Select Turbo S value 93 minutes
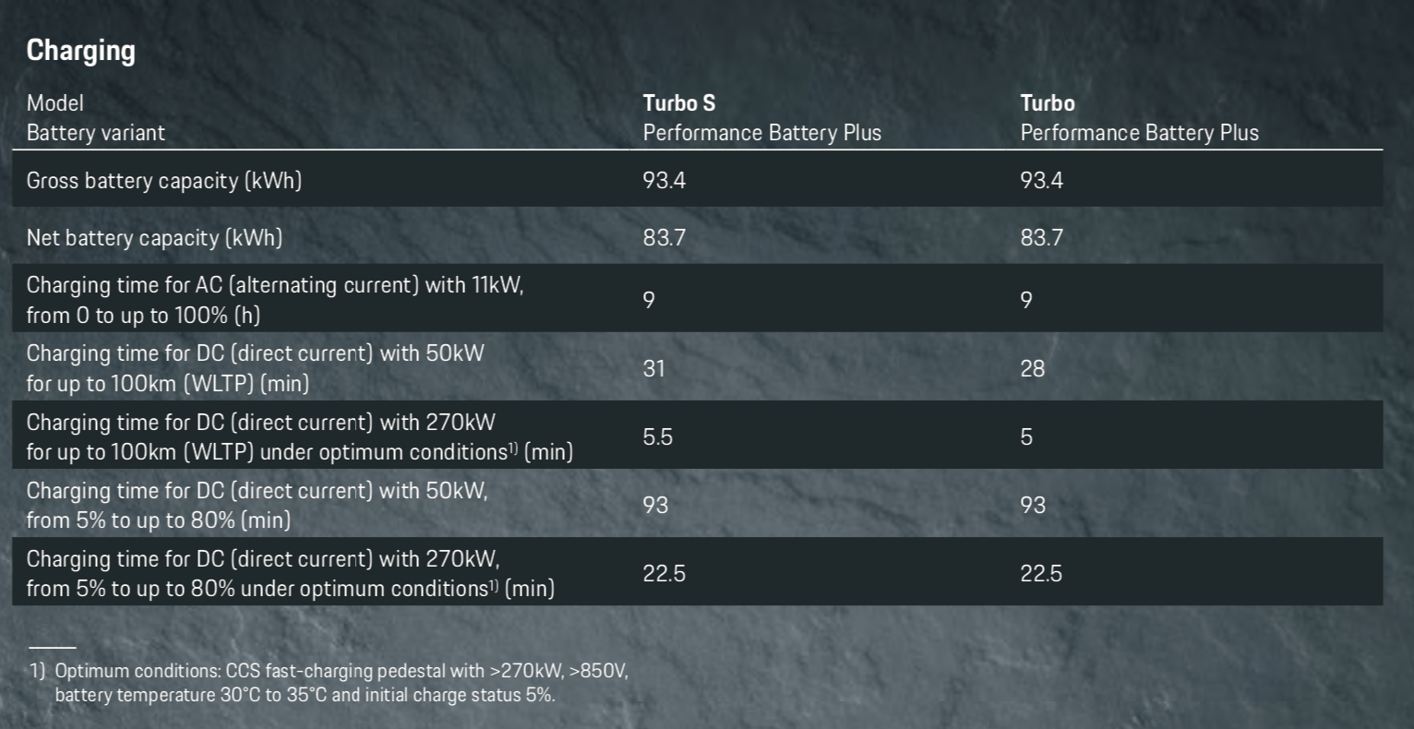Image resolution: width=1414 pixels, height=729 pixels. [x=655, y=504]
